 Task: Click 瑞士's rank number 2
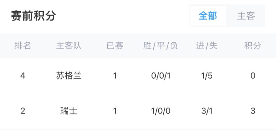tap(23, 111)
